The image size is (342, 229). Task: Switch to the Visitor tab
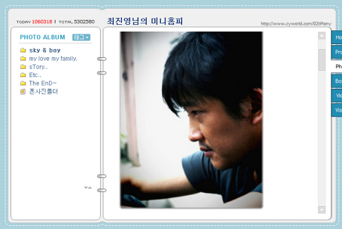[336, 110]
